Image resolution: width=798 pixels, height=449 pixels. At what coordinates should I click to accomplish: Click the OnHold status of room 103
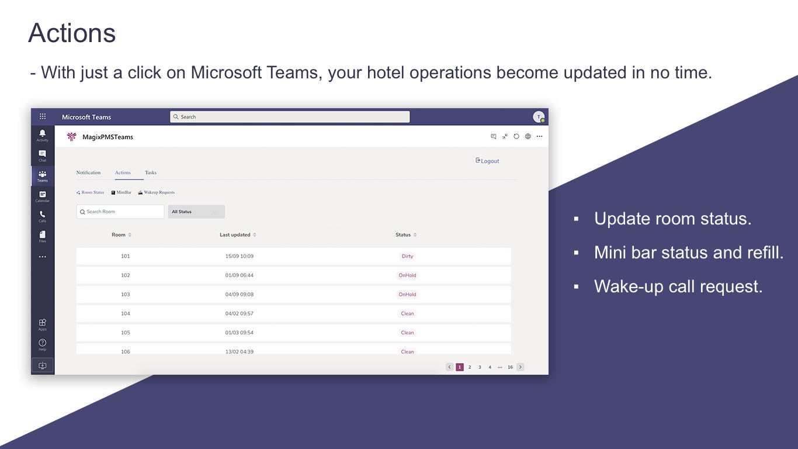tap(407, 295)
